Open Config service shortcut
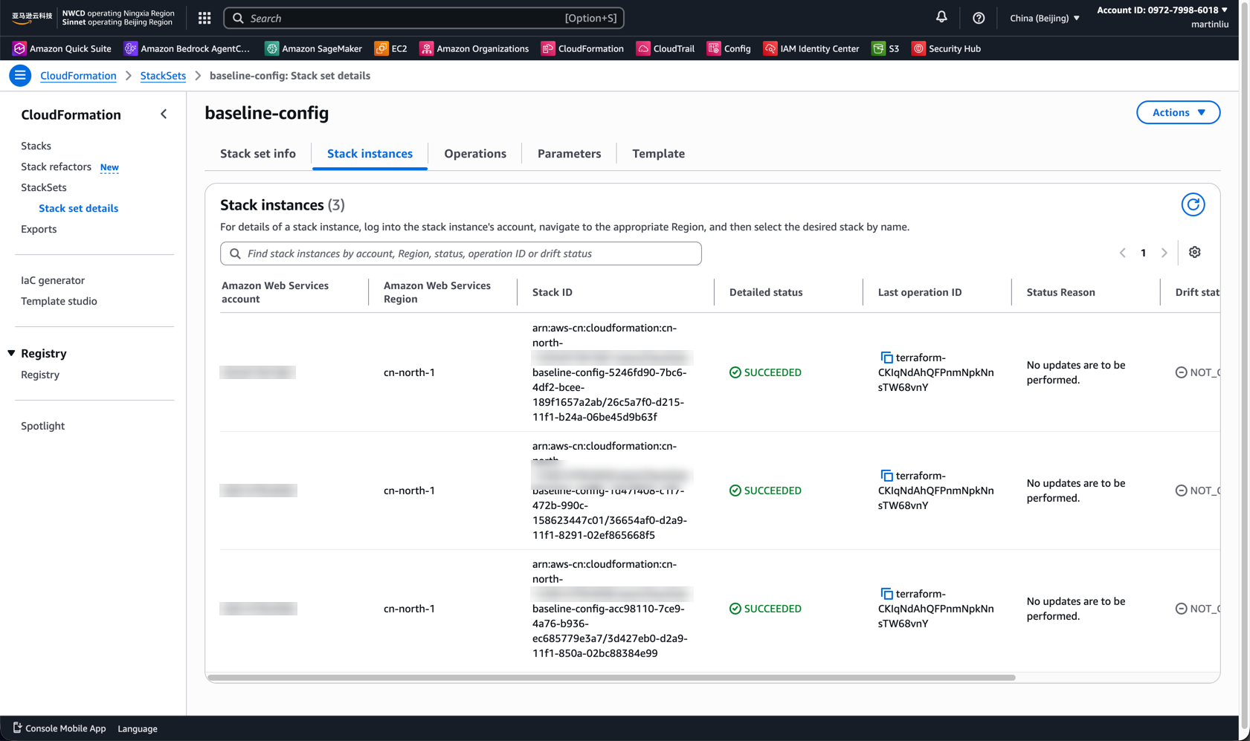The image size is (1250, 741). pos(729,48)
